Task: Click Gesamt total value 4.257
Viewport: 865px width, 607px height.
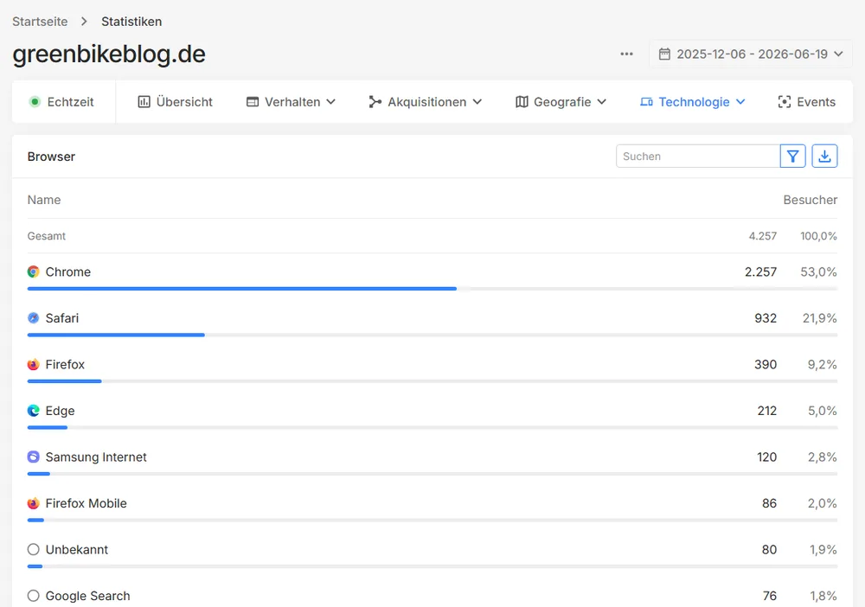Action: click(x=762, y=236)
